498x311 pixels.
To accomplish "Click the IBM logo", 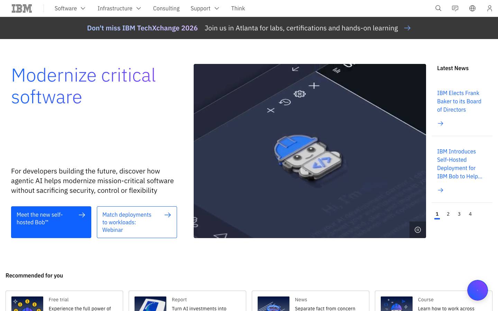I will 22,8.
